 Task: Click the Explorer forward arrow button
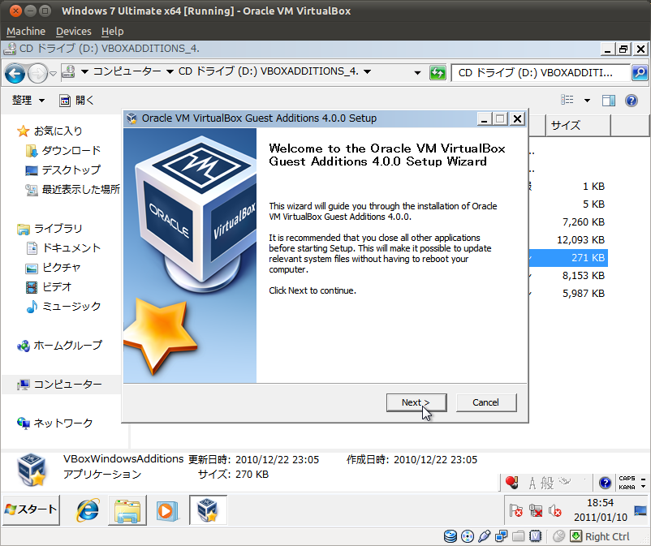(x=37, y=74)
